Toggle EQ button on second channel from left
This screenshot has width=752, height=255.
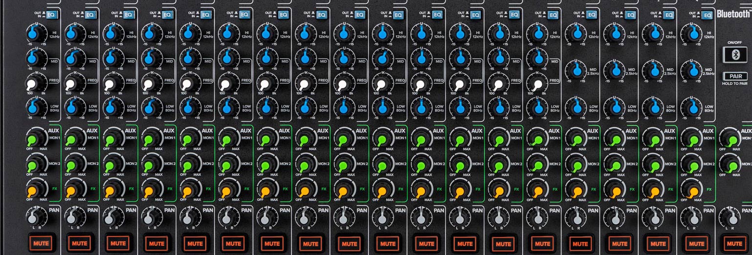[90, 15]
